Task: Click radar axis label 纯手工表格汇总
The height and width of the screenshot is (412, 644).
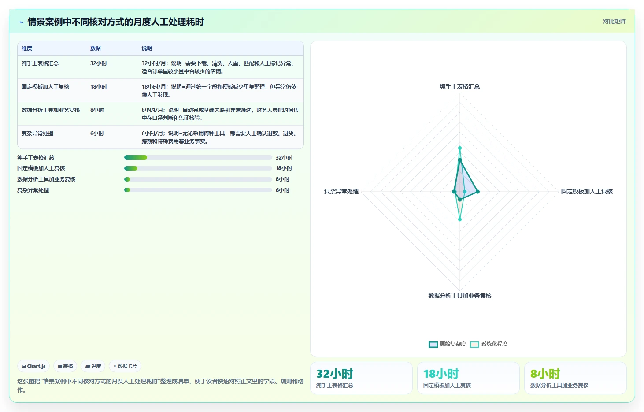Action: pyautogui.click(x=460, y=86)
